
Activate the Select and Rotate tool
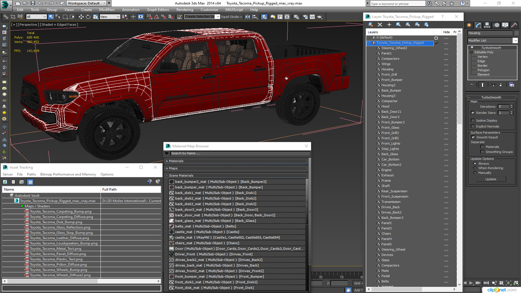pyautogui.click(x=88, y=17)
